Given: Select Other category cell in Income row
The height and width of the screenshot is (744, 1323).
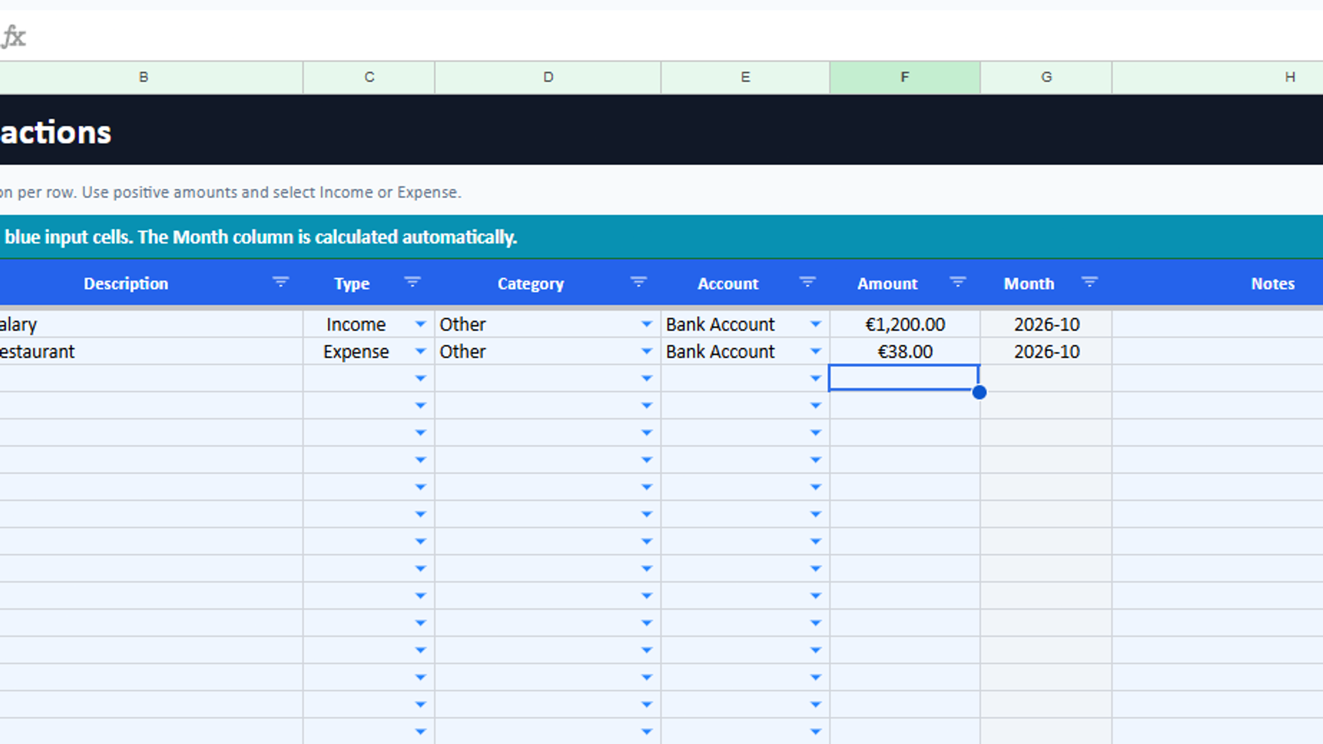Looking at the screenshot, I should pos(548,324).
